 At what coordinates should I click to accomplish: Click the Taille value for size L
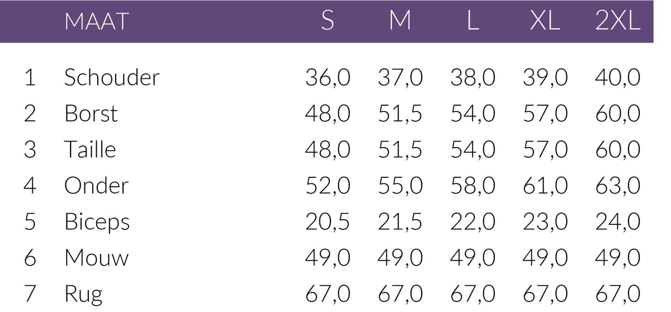pos(472,150)
